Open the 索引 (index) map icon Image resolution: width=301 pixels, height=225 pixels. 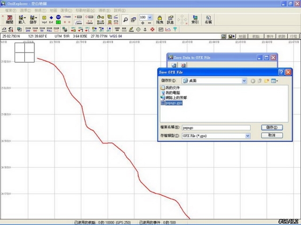point(195,20)
